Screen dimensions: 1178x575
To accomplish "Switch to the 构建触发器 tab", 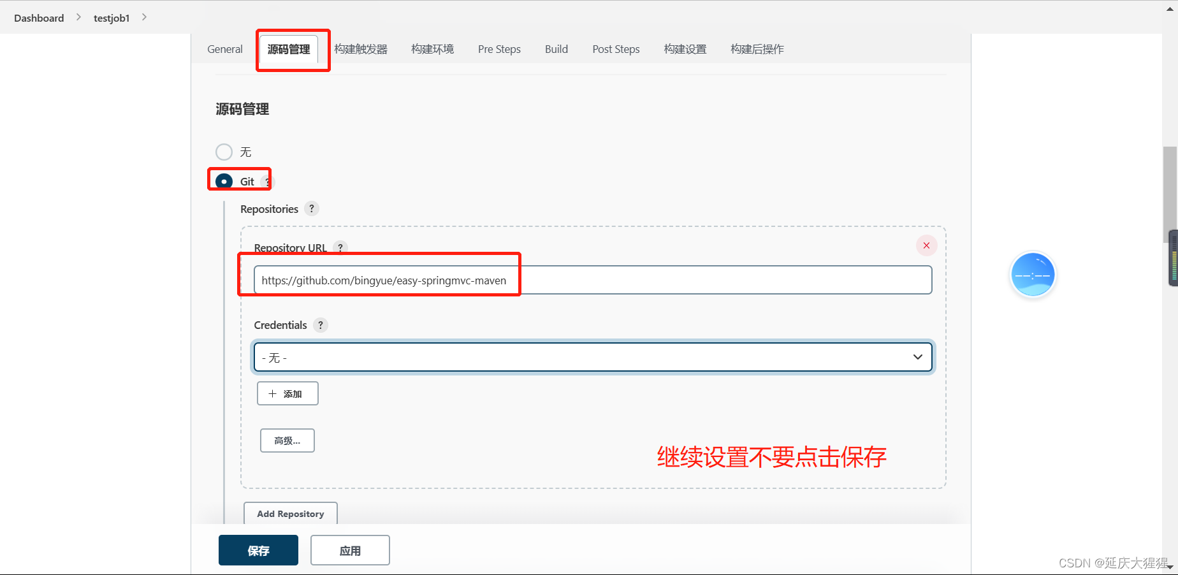I will [360, 49].
